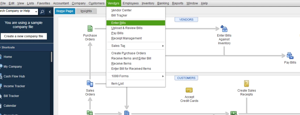Choose Create Purchase Orders menu item
The image size is (300, 115).
136,53
